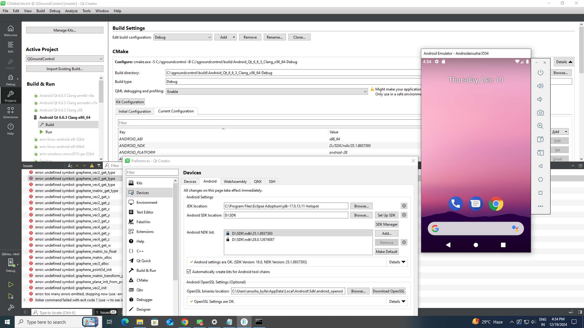This screenshot has height=328, width=584.
Task: Switch to WebAssembly tab in Devices
Action: (235, 182)
